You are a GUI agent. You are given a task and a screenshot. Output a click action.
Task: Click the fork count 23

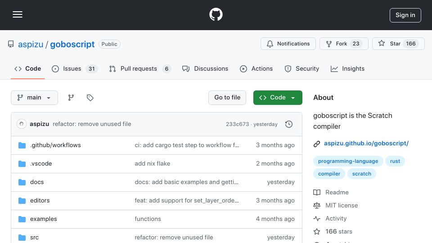(356, 44)
